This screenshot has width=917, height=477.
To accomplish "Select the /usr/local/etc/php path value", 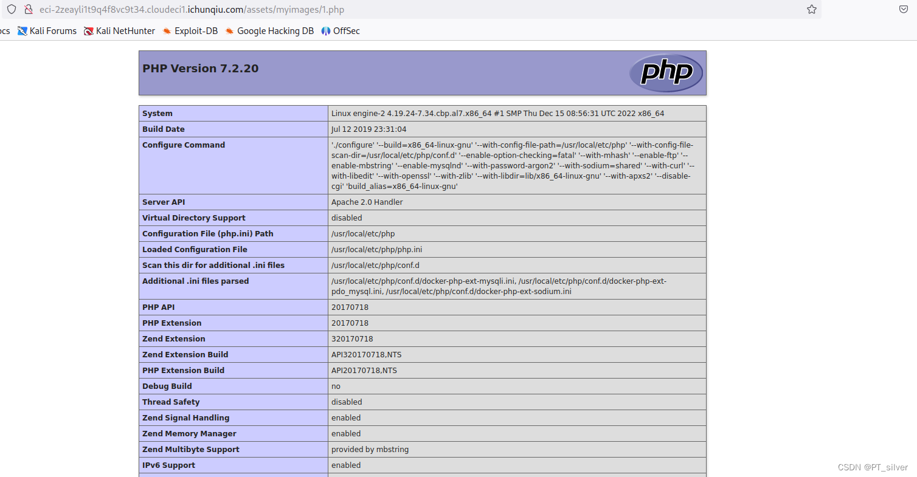I will [x=363, y=234].
